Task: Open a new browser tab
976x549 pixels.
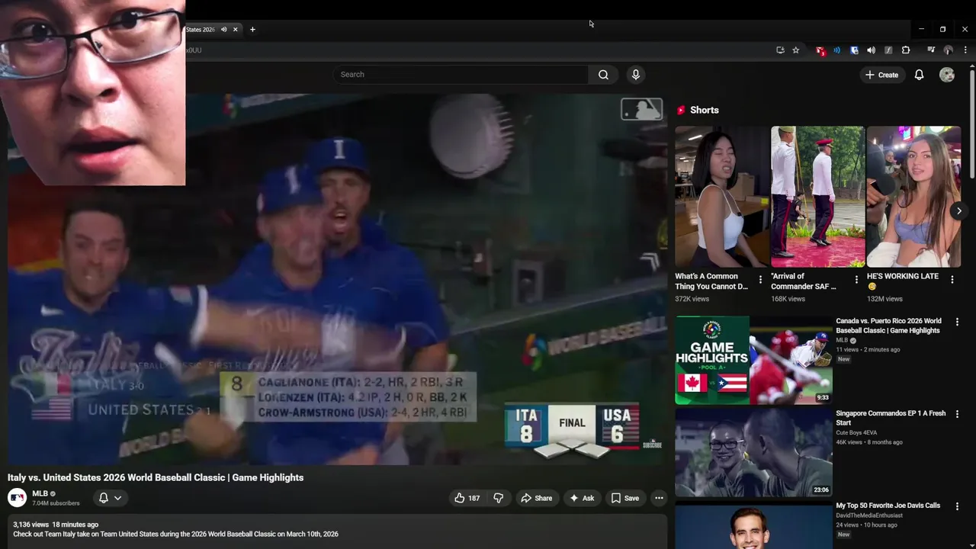Action: pos(252,30)
